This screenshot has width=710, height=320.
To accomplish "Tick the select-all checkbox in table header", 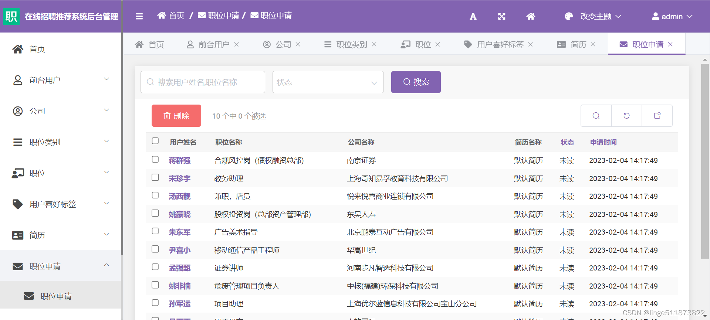I will point(155,141).
